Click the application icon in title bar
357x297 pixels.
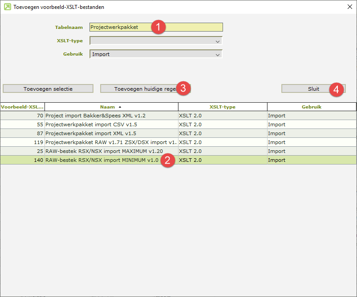coord(7,7)
